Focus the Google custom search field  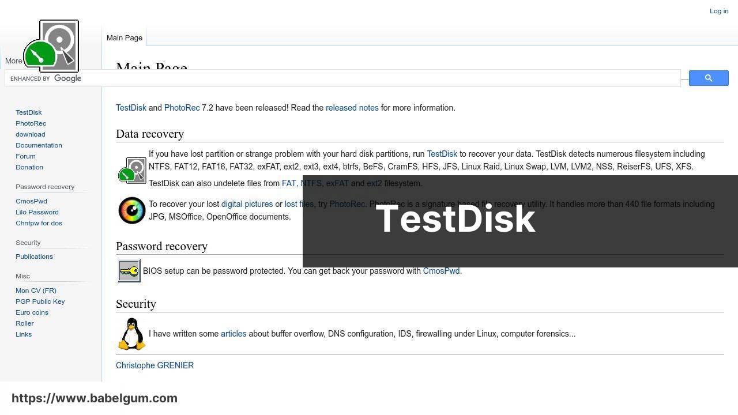click(x=342, y=78)
